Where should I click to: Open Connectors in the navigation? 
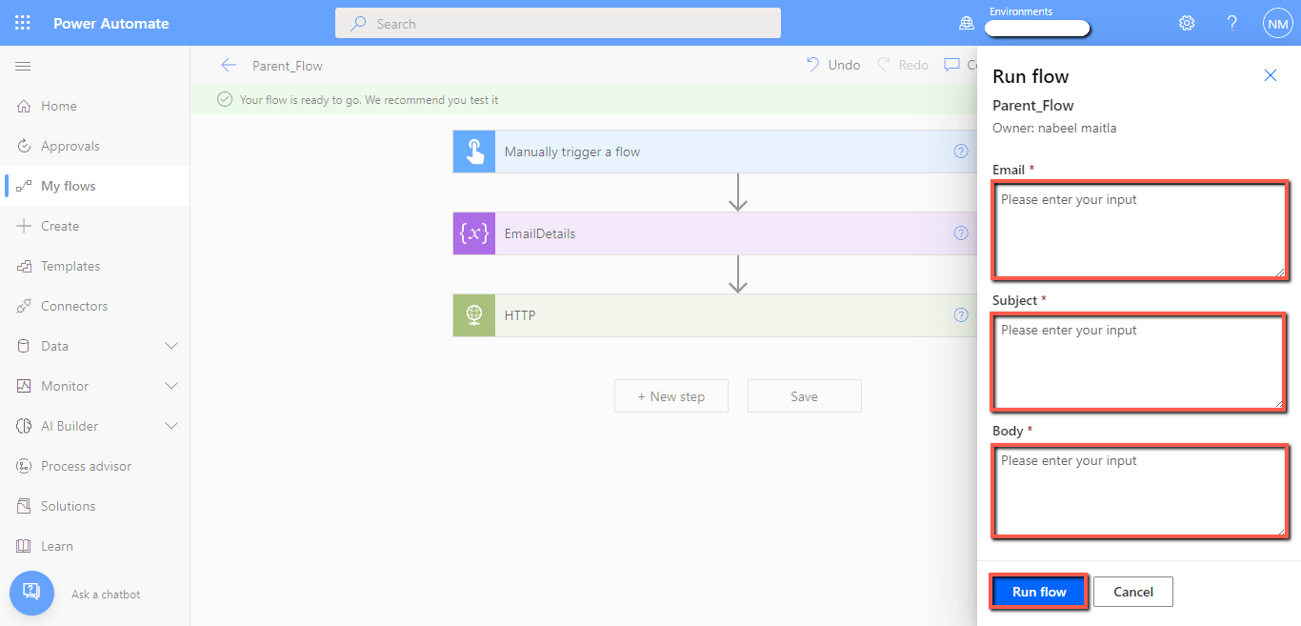95,306
